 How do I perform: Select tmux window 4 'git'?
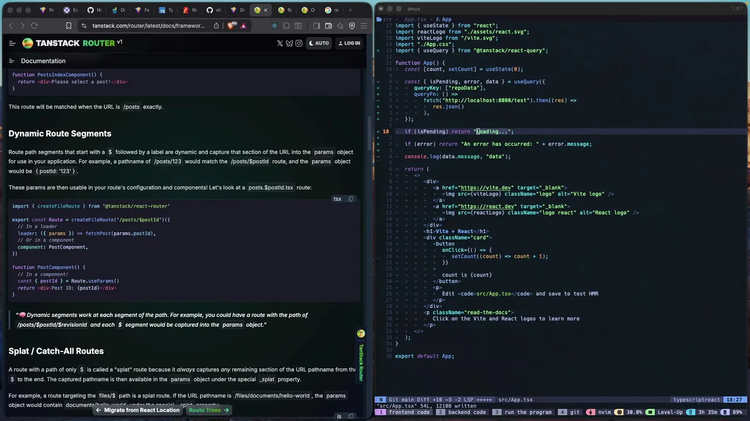571,412
